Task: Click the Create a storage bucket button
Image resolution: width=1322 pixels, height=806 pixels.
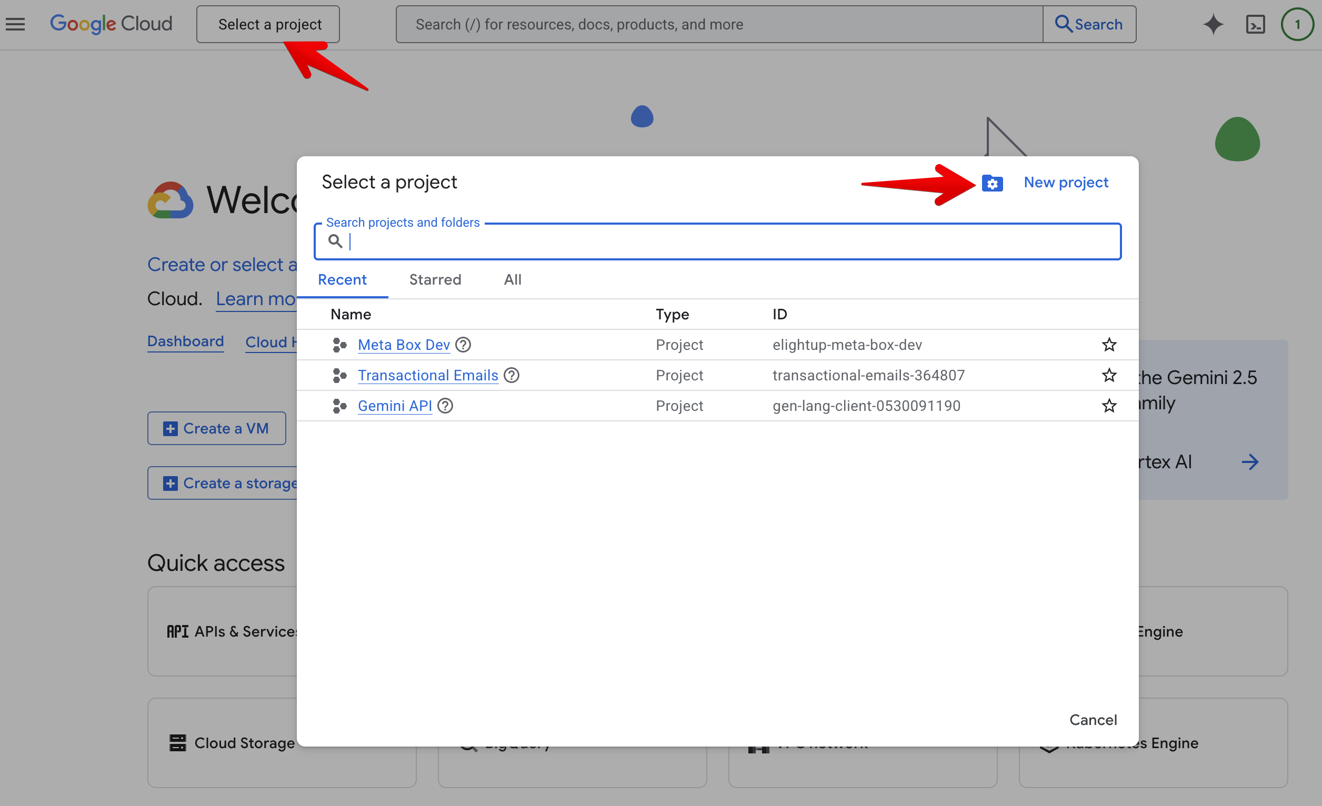Action: (223, 483)
